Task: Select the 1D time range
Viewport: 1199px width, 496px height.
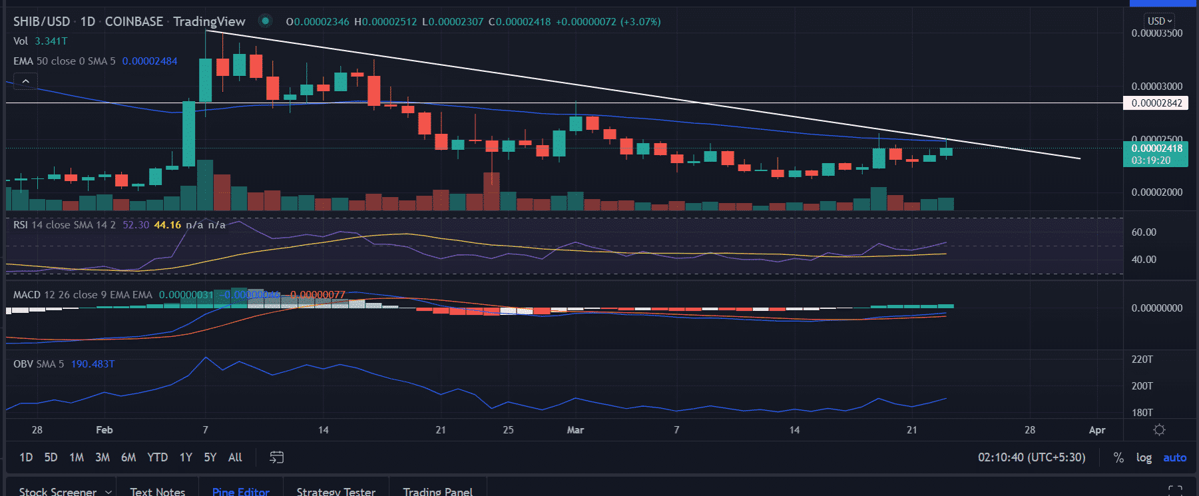Action: click(x=26, y=457)
